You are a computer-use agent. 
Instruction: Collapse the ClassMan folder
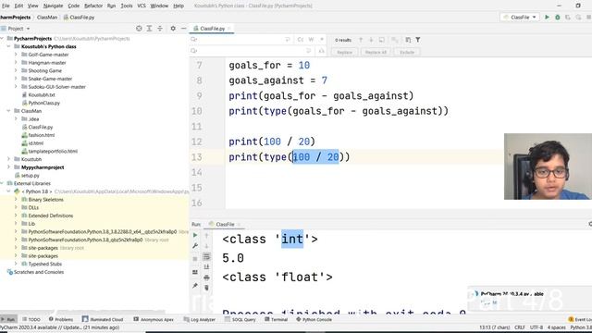click(x=8, y=111)
